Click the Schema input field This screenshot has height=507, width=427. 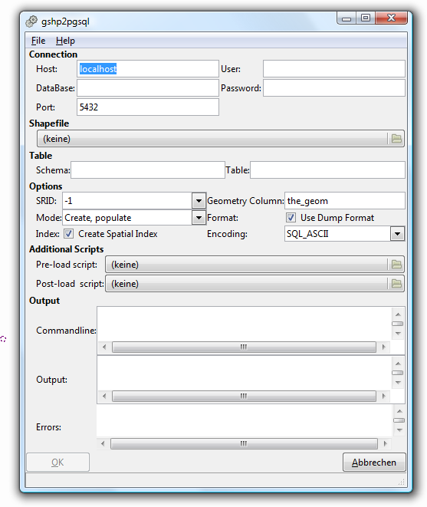pos(148,170)
